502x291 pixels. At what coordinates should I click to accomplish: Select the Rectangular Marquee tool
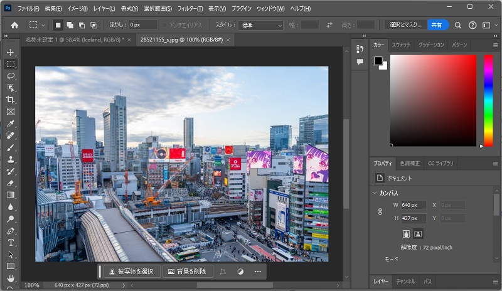click(11, 64)
